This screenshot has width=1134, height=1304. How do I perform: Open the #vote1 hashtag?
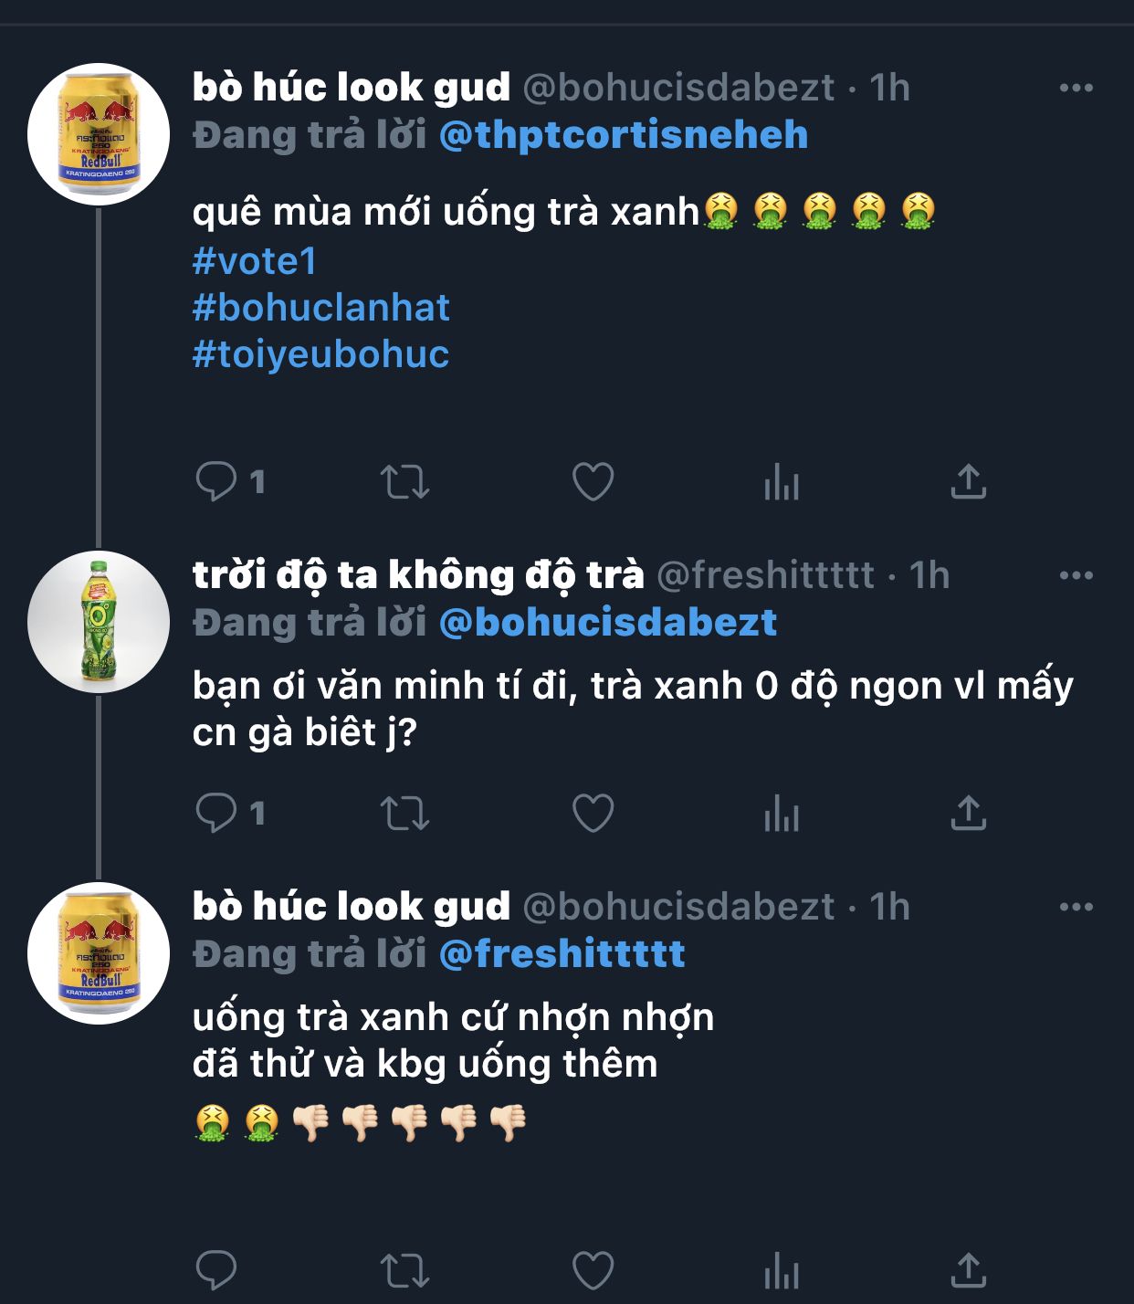255,261
